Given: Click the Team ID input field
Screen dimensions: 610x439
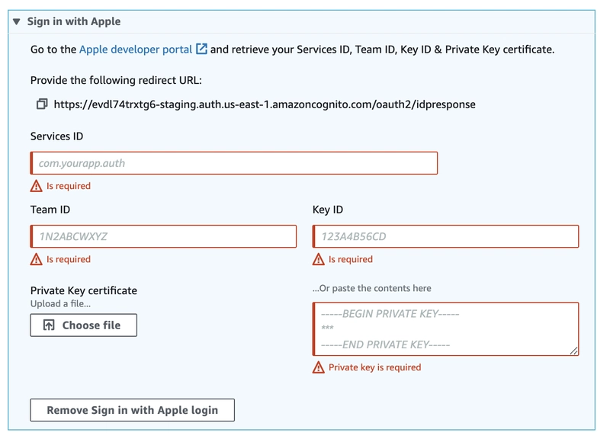Looking at the screenshot, I should tap(163, 236).
